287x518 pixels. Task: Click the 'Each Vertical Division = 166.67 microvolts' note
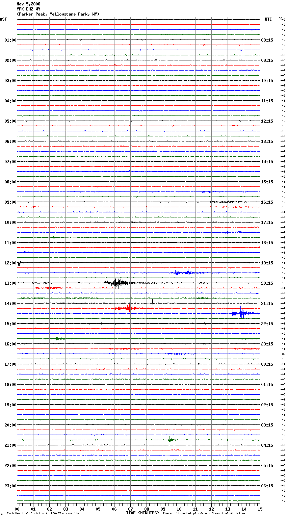[43, 514]
